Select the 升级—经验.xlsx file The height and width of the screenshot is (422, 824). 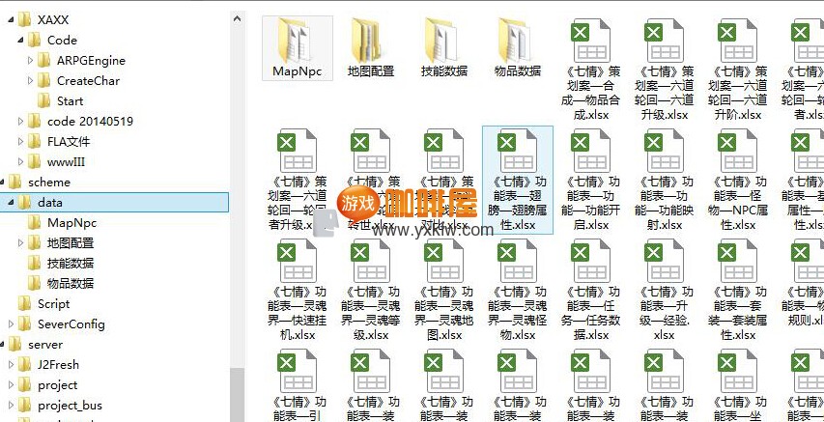665,290
